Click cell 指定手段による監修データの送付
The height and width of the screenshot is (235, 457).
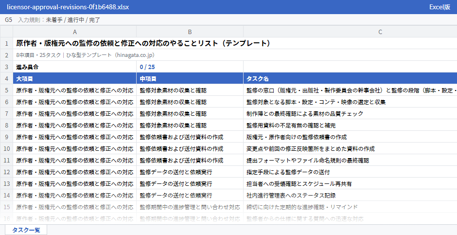coord(351,172)
